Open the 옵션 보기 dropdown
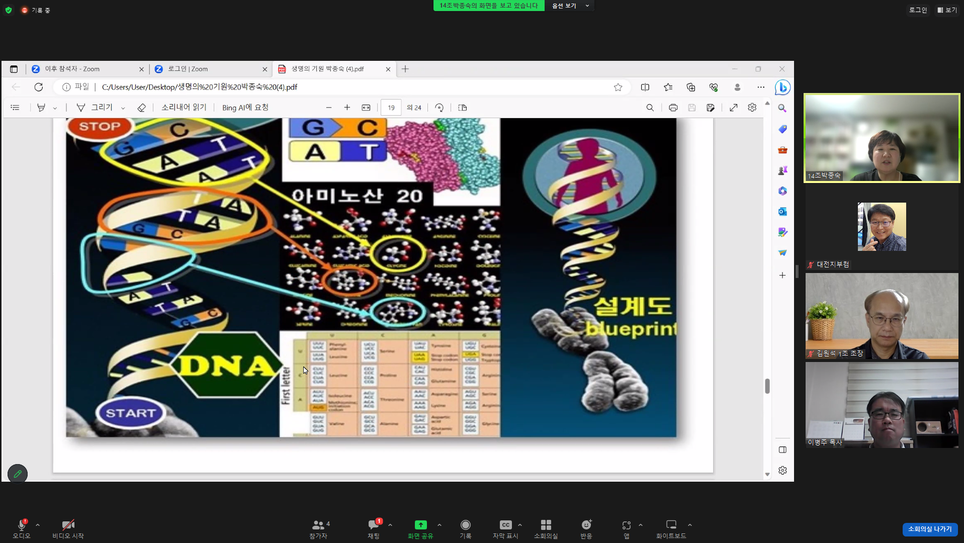964x543 pixels. 570,6
